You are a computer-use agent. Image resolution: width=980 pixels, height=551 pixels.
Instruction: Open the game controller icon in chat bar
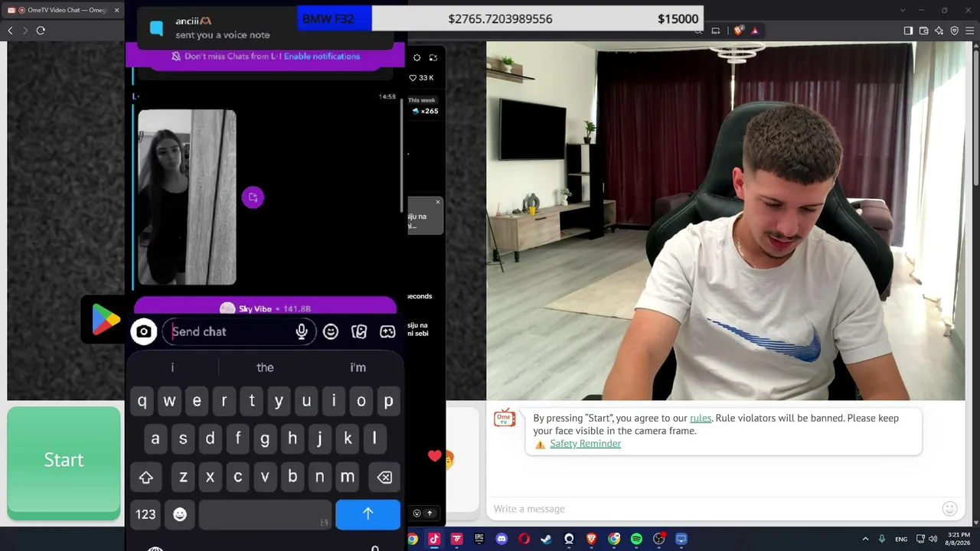tap(387, 331)
